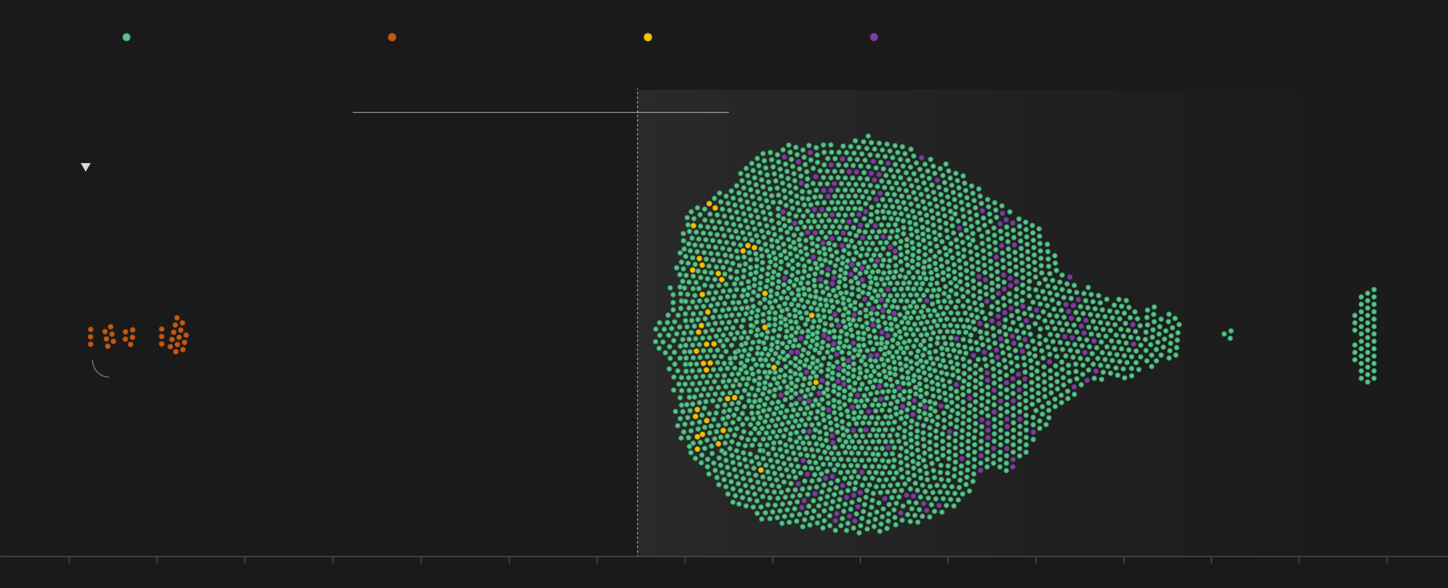The height and width of the screenshot is (588, 1448).
Task: Click the thin horizontal white annotation line
Action: pos(540,113)
